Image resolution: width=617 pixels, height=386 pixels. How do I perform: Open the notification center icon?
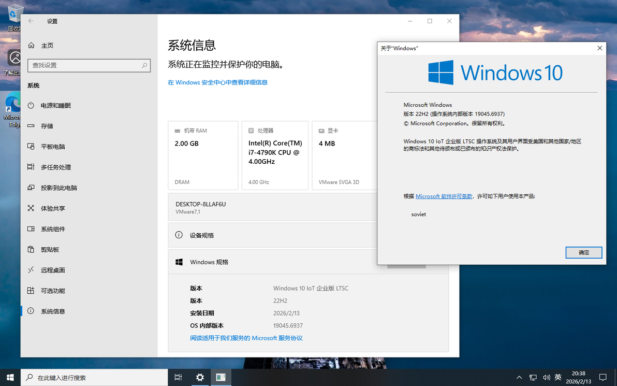[x=603, y=377]
